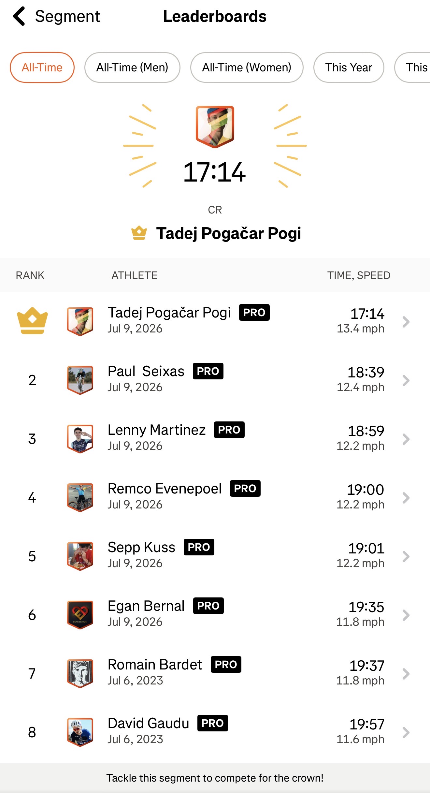Tap Egan Bernal's heart logo avatar
Screen dimensions: 430x793
click(80, 615)
